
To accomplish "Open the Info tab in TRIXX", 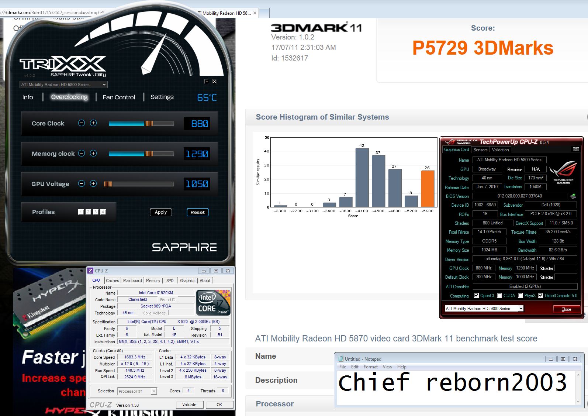I will 28,97.
